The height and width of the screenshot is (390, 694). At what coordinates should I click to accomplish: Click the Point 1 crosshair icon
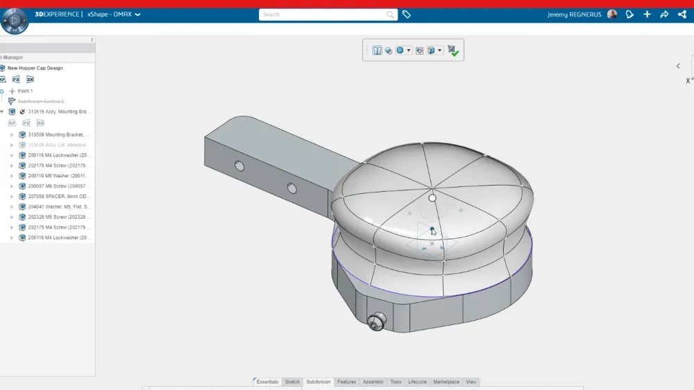12,91
